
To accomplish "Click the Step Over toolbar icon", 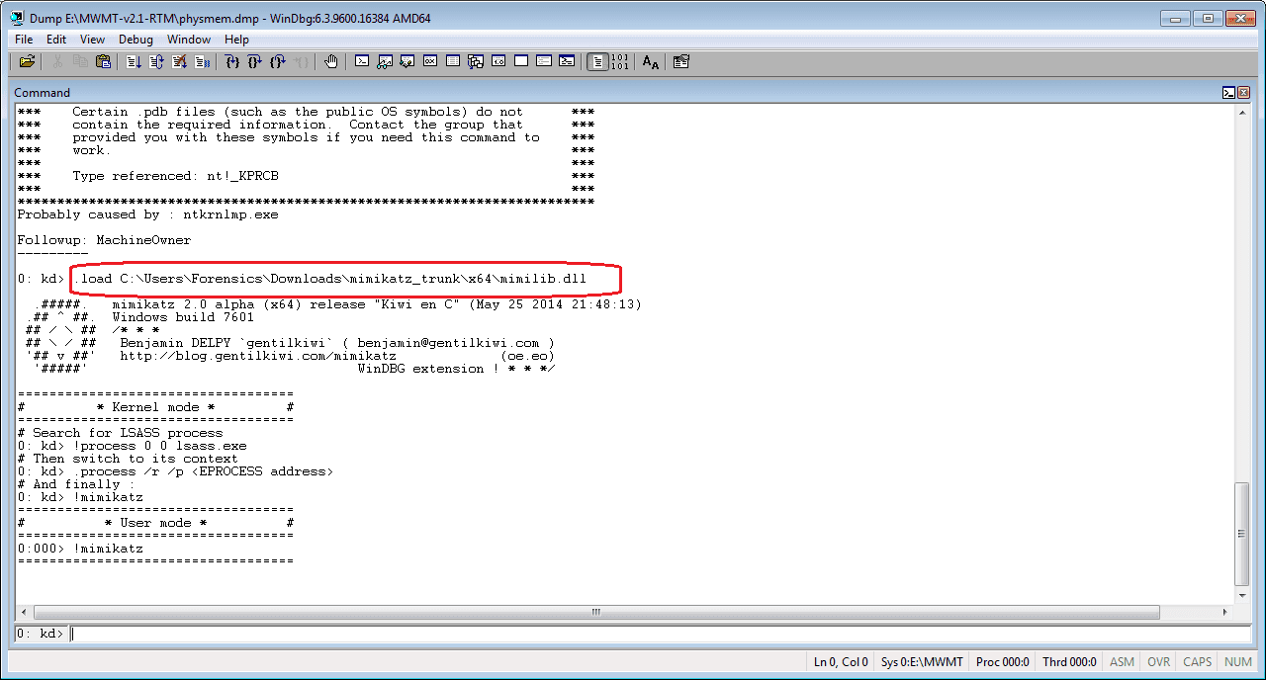I will click(254, 61).
